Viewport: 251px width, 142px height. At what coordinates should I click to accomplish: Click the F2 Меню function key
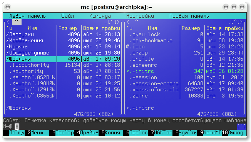point(38,132)
